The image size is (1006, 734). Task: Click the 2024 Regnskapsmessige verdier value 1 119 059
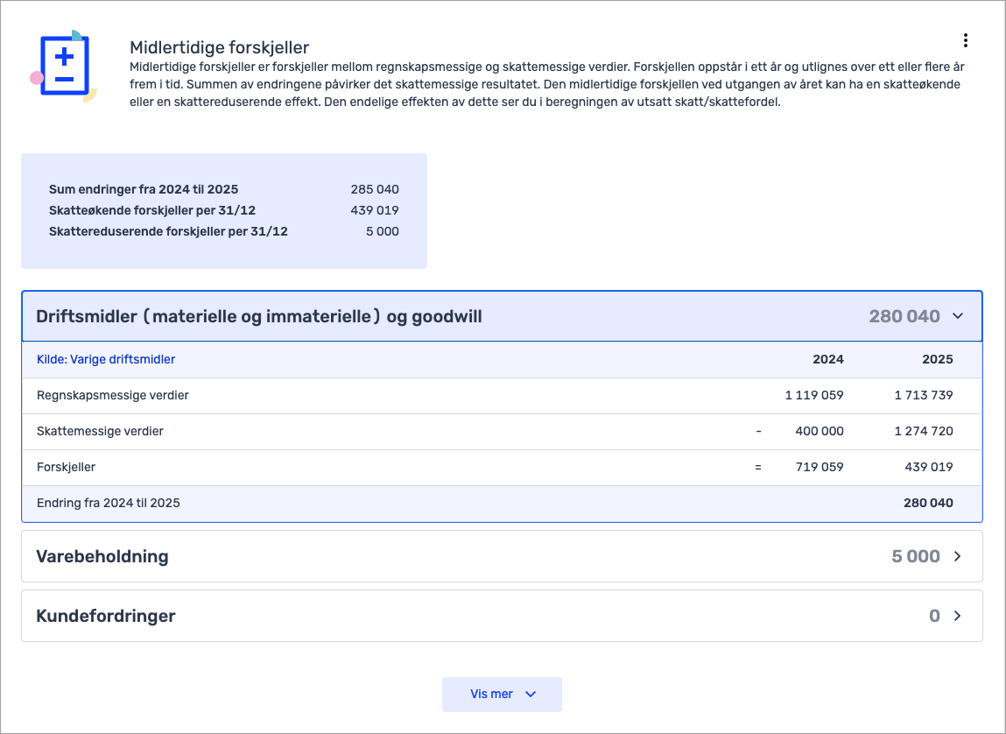coord(814,395)
